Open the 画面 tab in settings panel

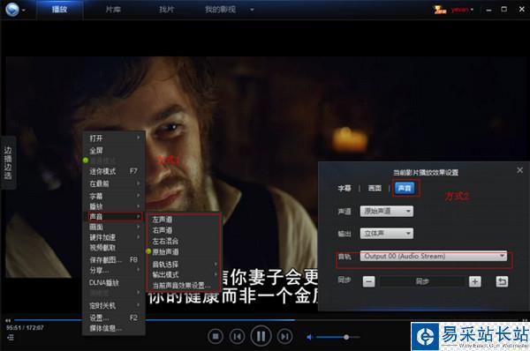pos(375,189)
